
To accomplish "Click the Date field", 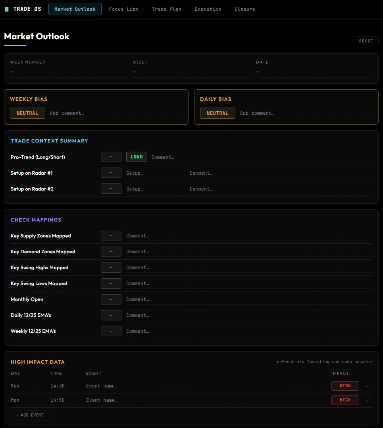I will pos(314,72).
